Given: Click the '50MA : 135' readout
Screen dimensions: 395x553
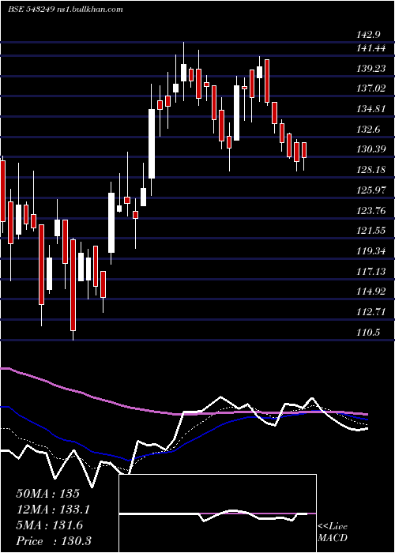Looking at the screenshot, I should [48, 494].
